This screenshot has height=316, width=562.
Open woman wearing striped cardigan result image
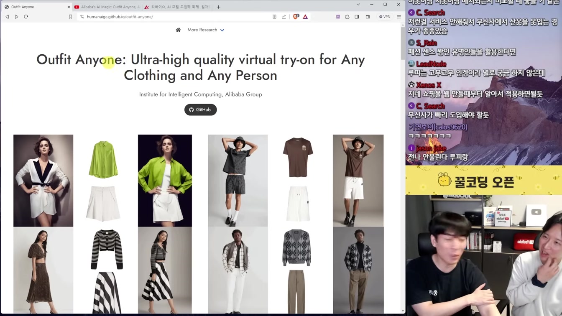click(165, 270)
